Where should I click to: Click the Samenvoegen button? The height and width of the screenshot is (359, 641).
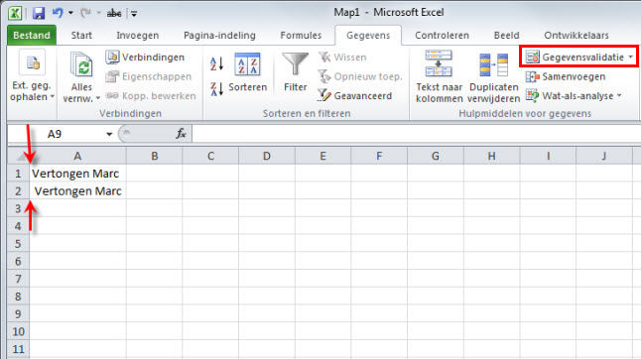click(566, 76)
